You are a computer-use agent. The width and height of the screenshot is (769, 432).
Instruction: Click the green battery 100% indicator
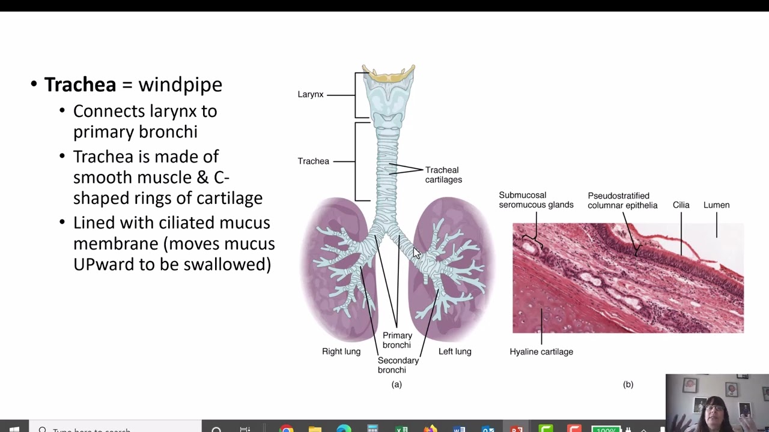(x=605, y=429)
